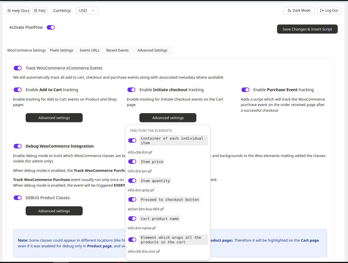
Task: Toggle Enable Purchase Event tracking
Action: pyautogui.click(x=245, y=90)
